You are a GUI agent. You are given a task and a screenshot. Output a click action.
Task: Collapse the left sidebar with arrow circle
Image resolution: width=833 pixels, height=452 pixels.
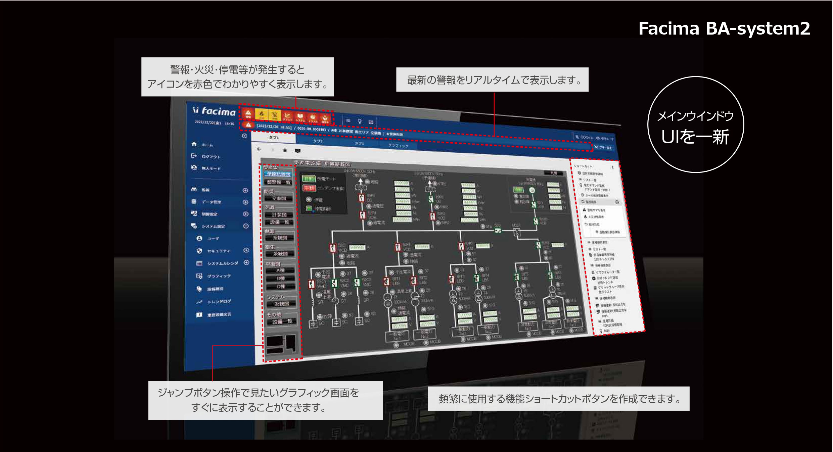click(x=244, y=136)
